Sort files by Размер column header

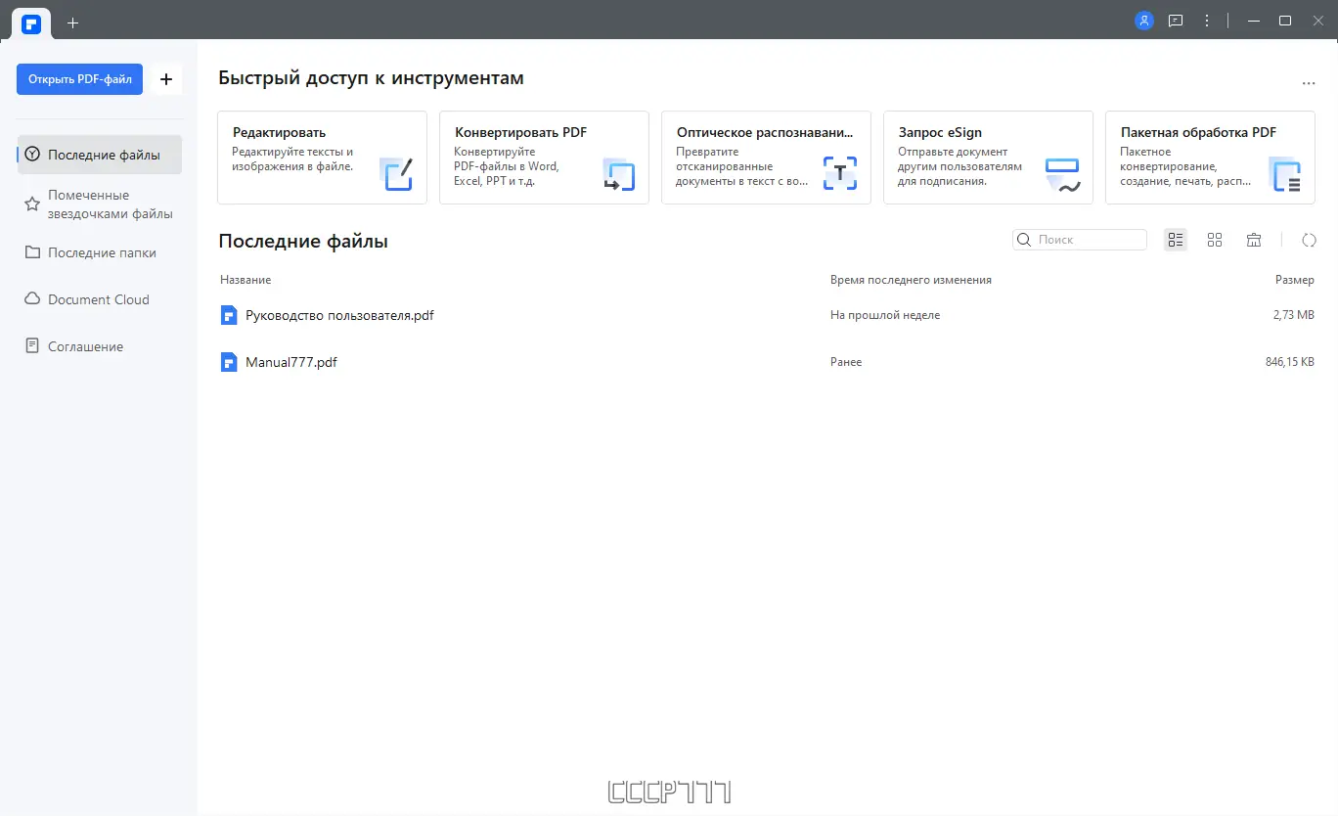pyautogui.click(x=1295, y=280)
